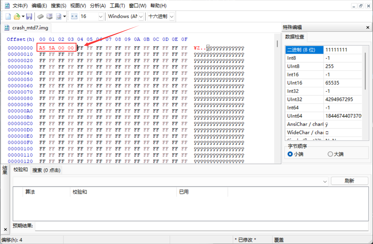Click offset label 00000100

(x=20, y=149)
